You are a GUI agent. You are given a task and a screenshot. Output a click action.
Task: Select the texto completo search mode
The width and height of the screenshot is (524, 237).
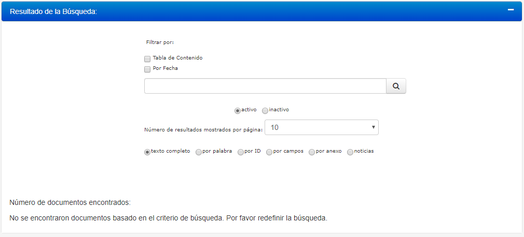point(147,152)
